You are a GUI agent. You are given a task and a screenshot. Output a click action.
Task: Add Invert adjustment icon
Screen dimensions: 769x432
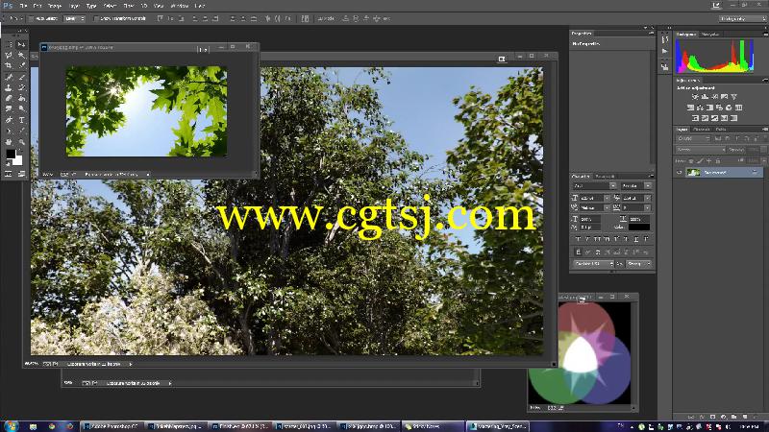pyautogui.click(x=695, y=118)
